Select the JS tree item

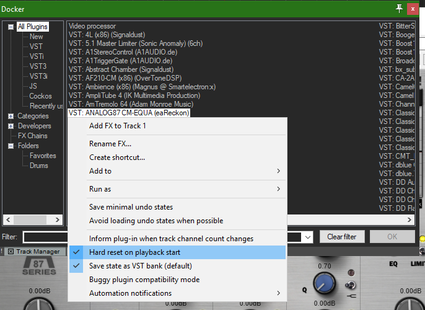(x=33, y=86)
